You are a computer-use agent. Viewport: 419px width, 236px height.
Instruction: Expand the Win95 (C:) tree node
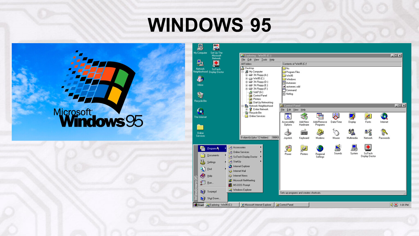pyautogui.click(x=247, y=79)
